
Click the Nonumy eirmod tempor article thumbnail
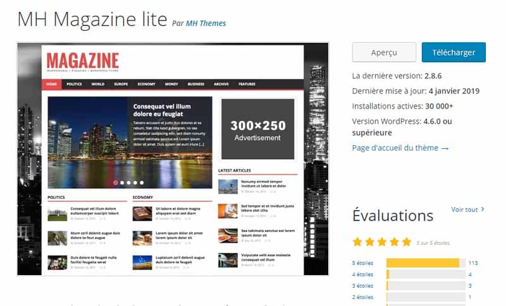[x=228, y=187]
